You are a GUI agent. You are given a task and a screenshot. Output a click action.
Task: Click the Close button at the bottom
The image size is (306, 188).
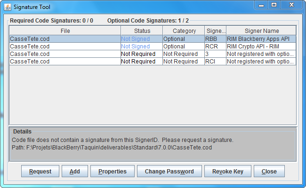click(269, 172)
